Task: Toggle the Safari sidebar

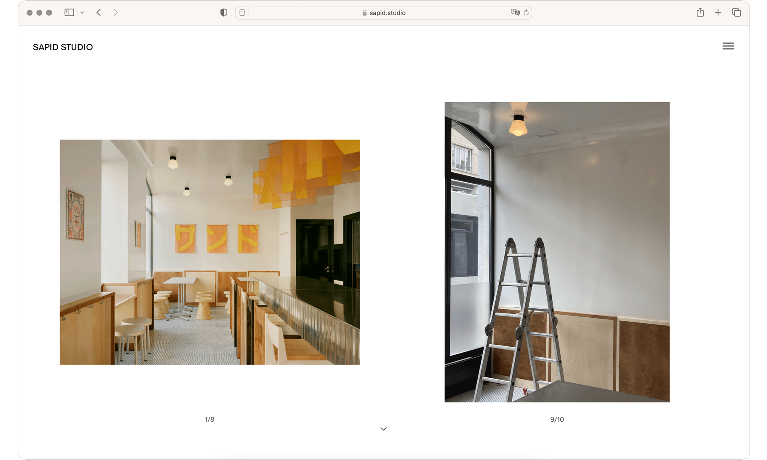Action: [69, 13]
